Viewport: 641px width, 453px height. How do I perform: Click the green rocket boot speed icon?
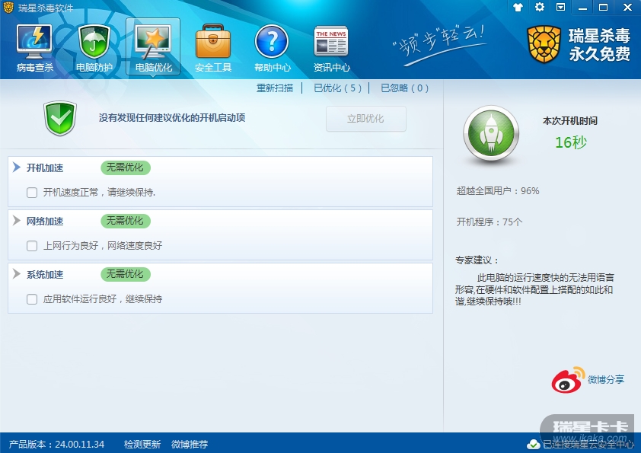point(491,133)
